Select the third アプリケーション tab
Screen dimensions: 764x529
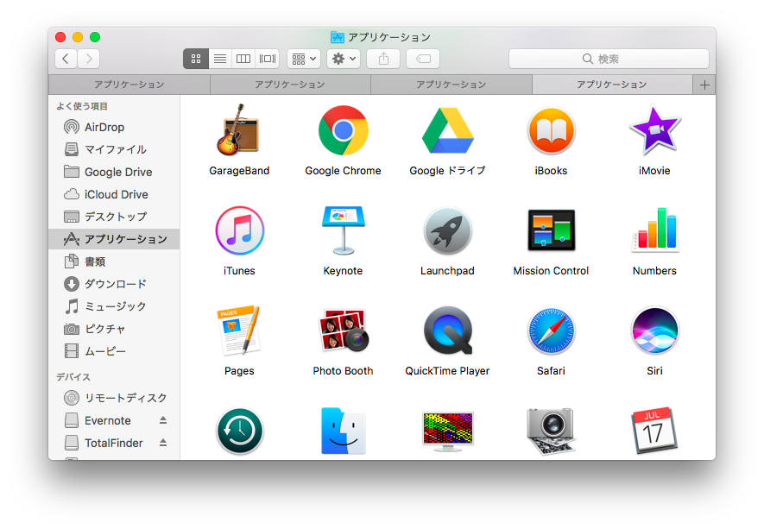tap(451, 85)
